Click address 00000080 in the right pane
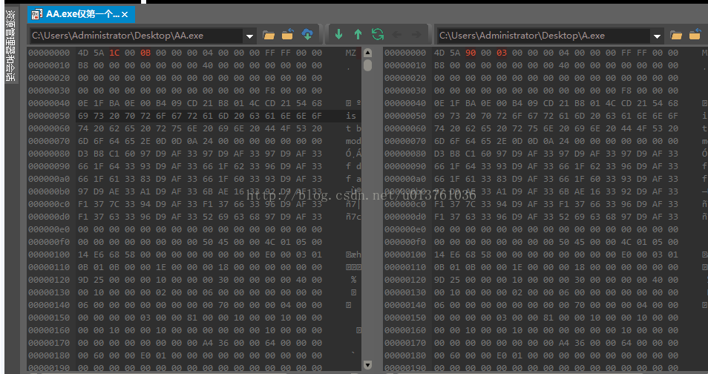Screen dimensions: 708x374 click(x=405, y=154)
